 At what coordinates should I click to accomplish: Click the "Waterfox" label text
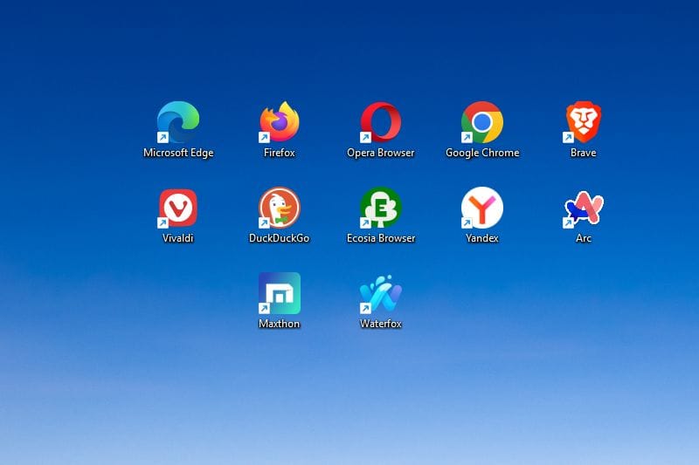click(381, 324)
